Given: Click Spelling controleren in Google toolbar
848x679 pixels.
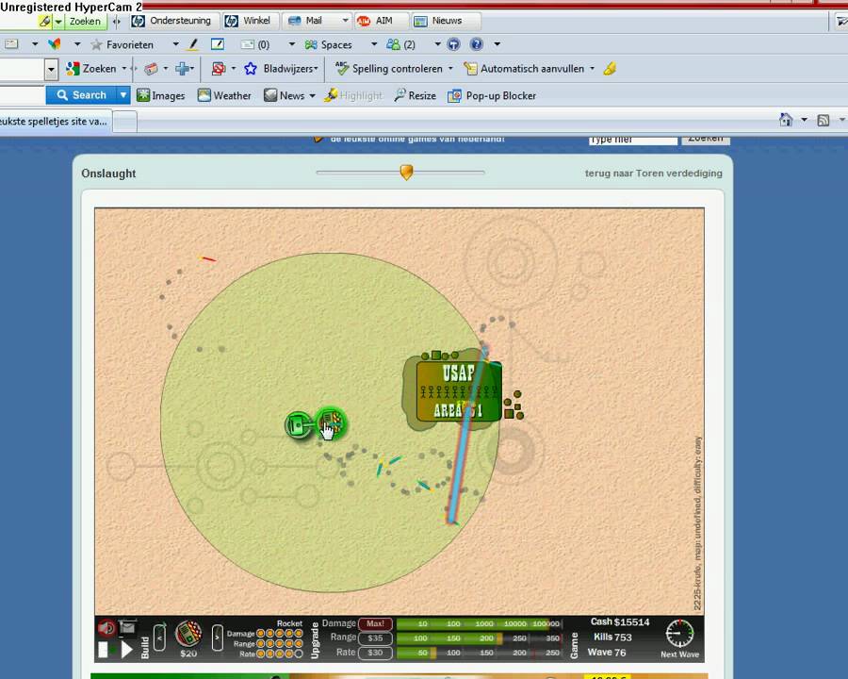Looking at the screenshot, I should click(x=389, y=69).
